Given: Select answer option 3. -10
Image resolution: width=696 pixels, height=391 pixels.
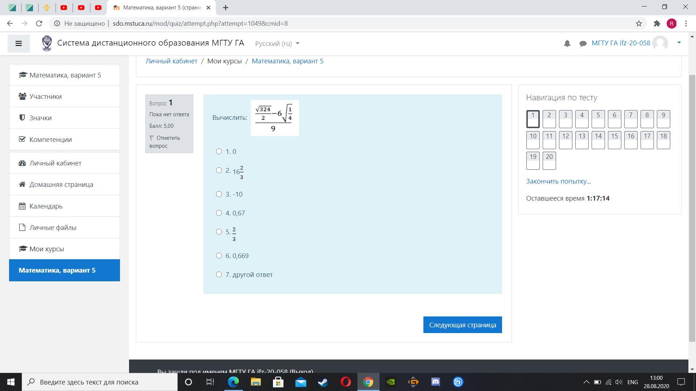Looking at the screenshot, I should [x=219, y=194].
